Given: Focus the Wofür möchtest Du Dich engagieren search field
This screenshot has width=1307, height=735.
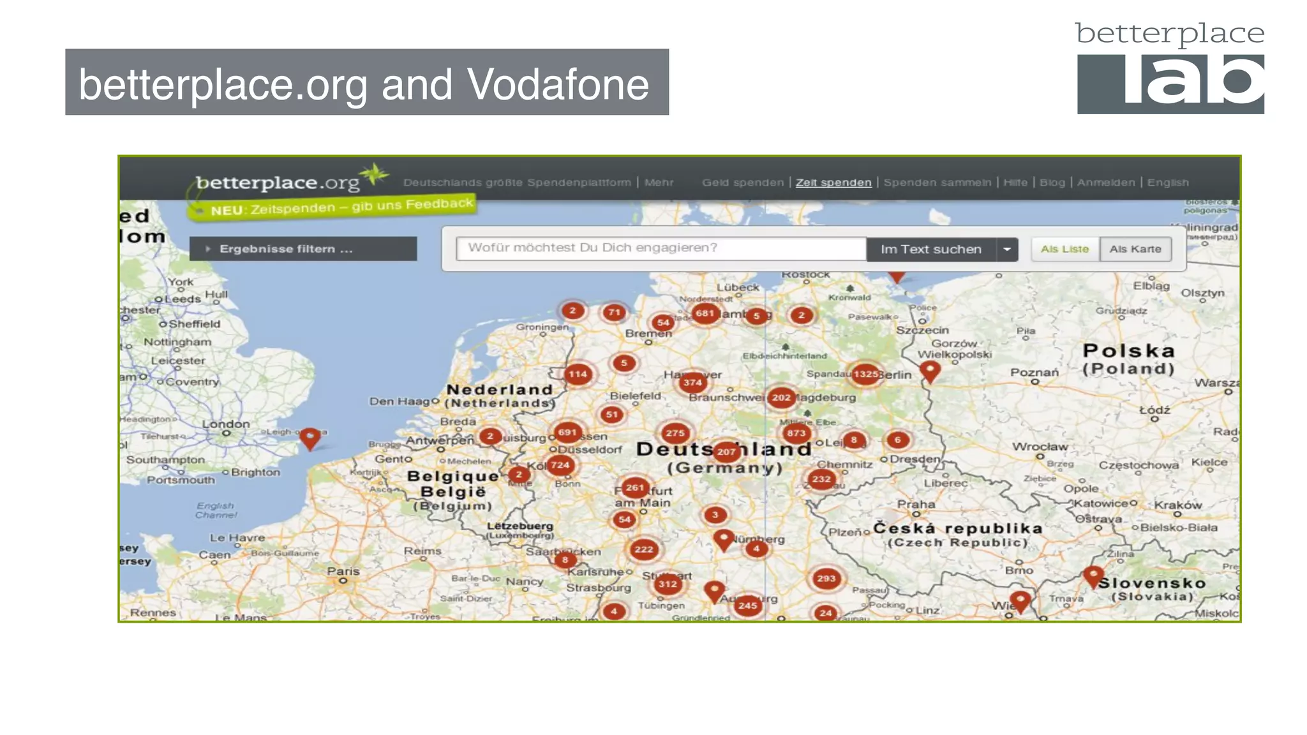Looking at the screenshot, I should 661,248.
